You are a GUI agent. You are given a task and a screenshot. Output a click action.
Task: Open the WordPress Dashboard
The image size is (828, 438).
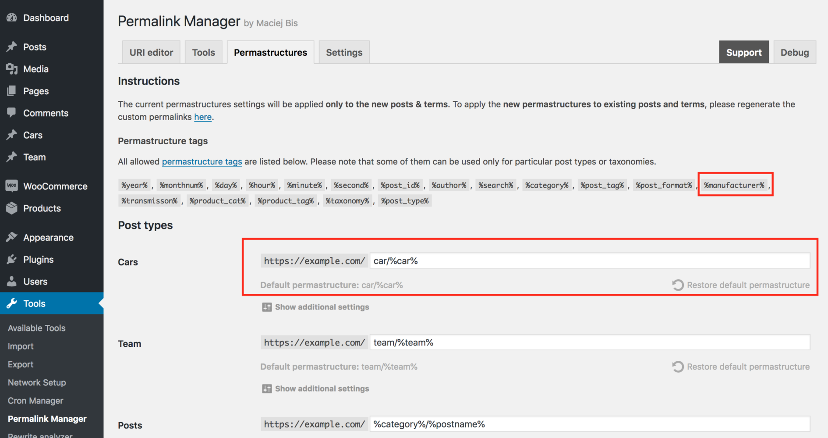(46, 18)
